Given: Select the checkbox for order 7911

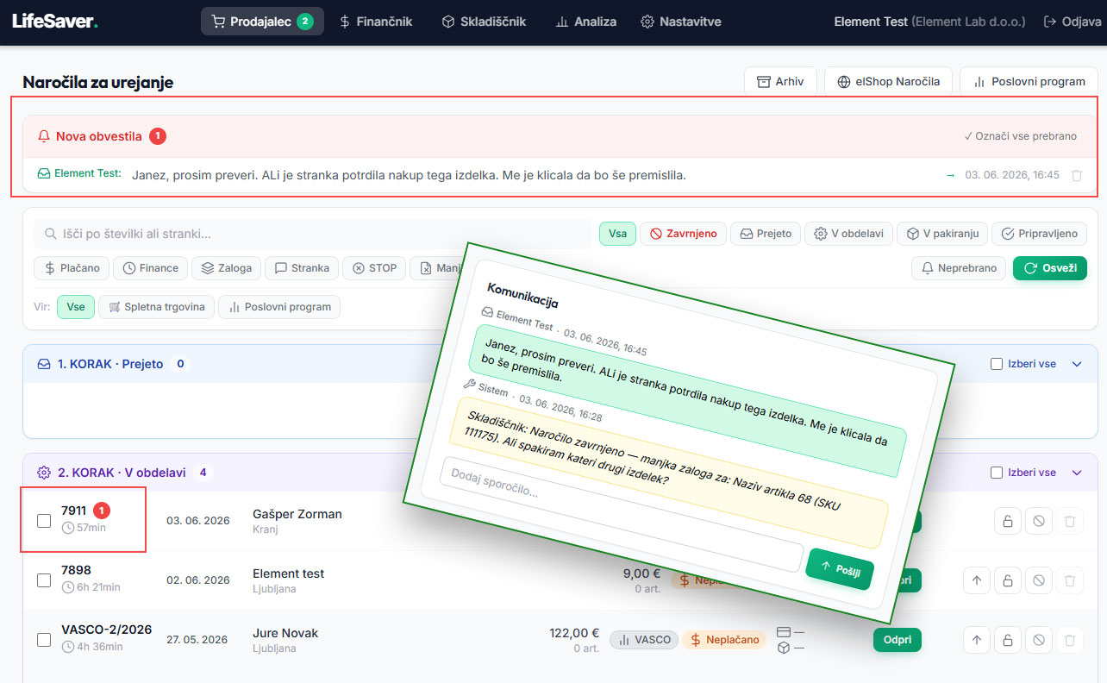Looking at the screenshot, I should tap(44, 520).
